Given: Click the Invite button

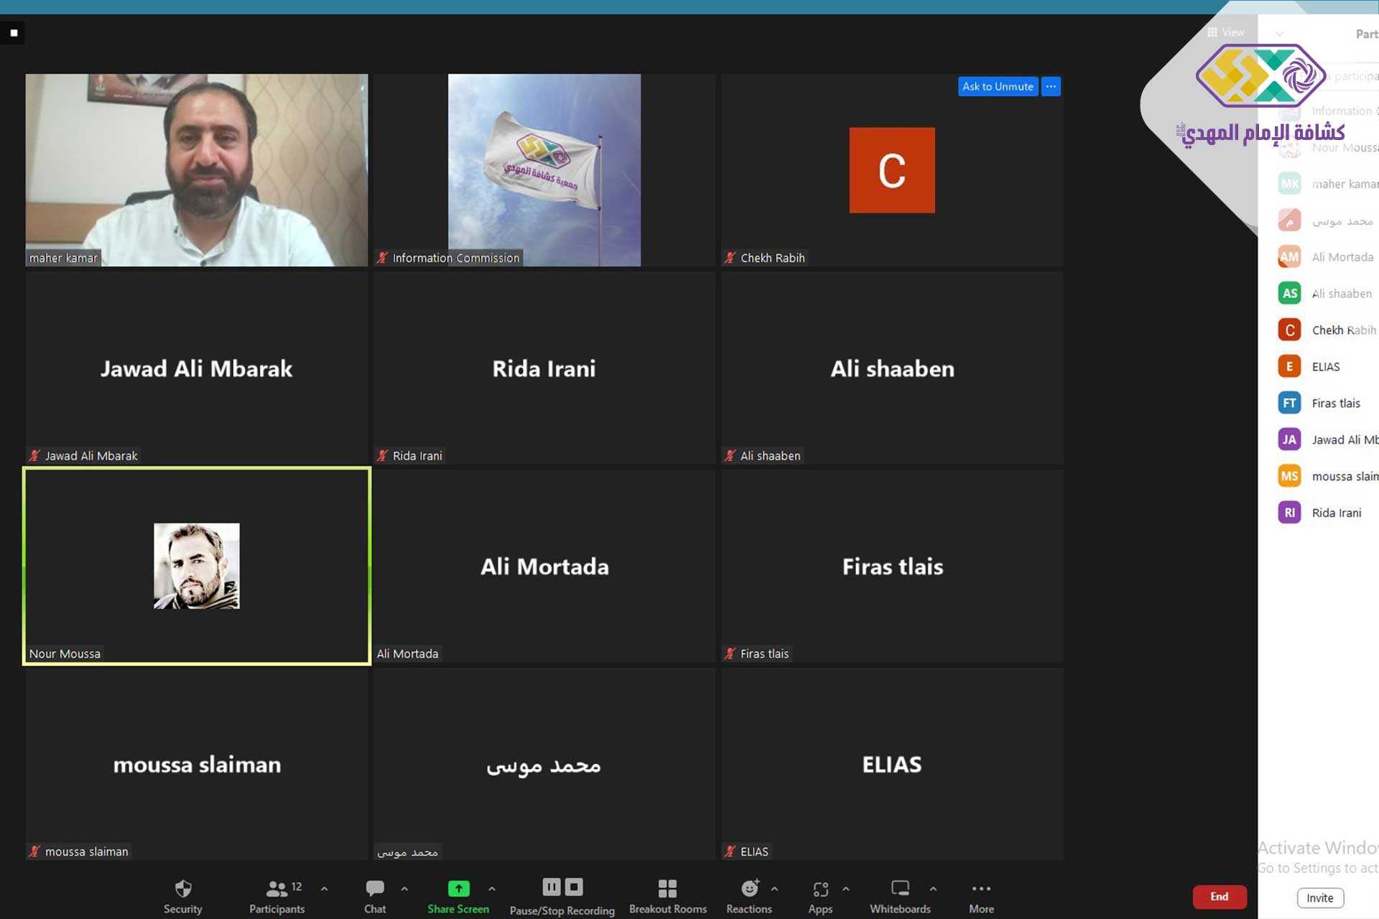Looking at the screenshot, I should click(1319, 898).
